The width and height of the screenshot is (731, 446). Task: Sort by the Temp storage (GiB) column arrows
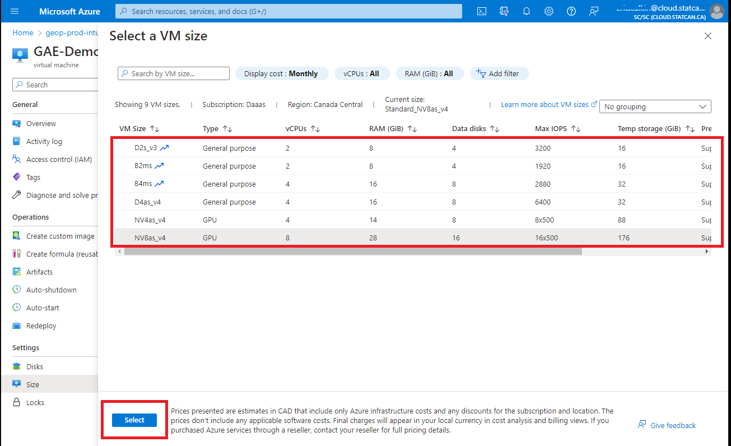(690, 129)
